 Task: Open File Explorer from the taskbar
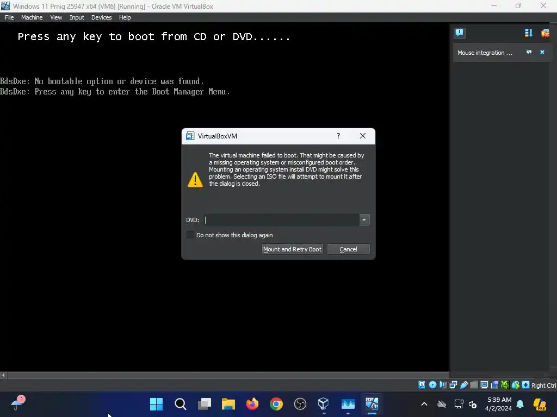228,404
